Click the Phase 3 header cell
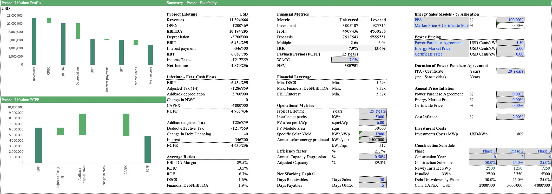Viewport: 552px width, 194px height. click(x=538, y=151)
